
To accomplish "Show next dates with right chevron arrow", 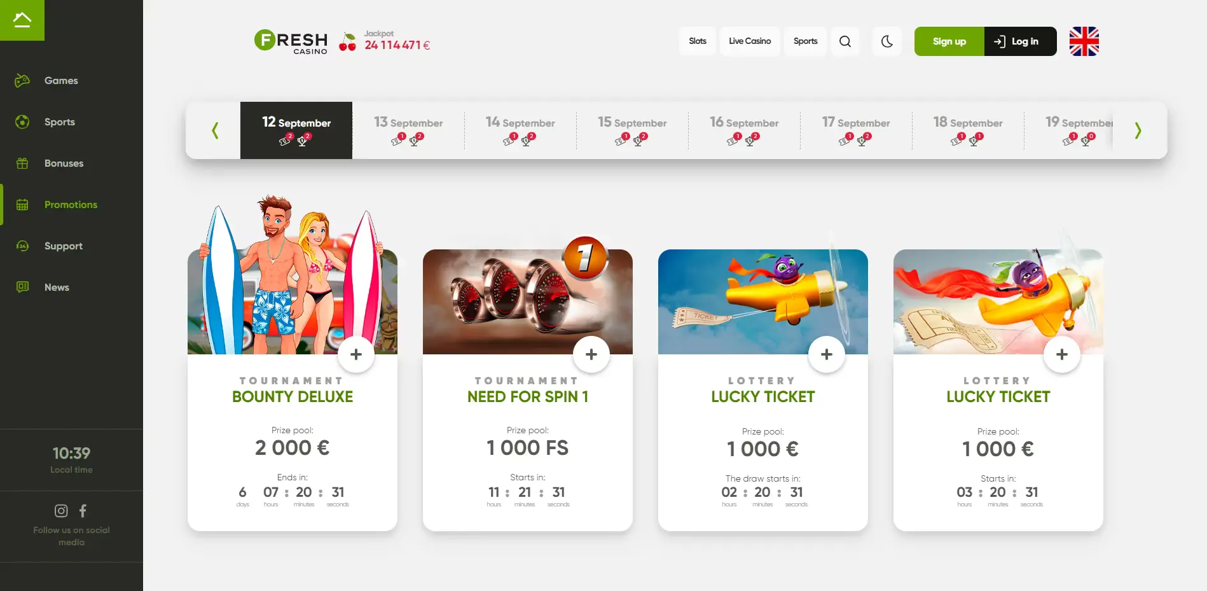I will [x=1138, y=130].
